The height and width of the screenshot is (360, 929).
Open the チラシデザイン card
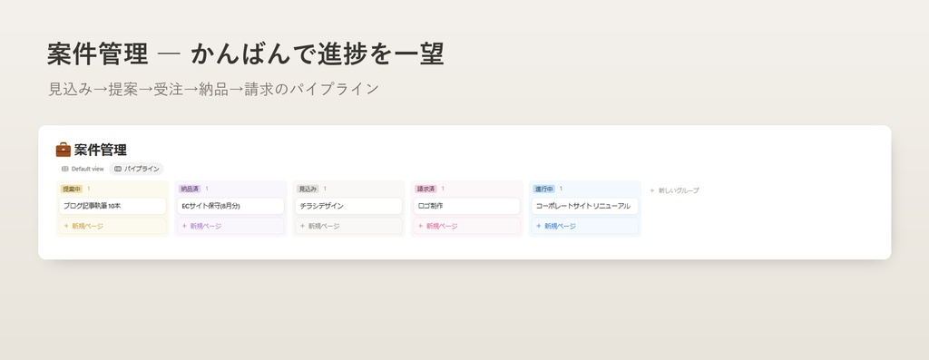click(348, 206)
